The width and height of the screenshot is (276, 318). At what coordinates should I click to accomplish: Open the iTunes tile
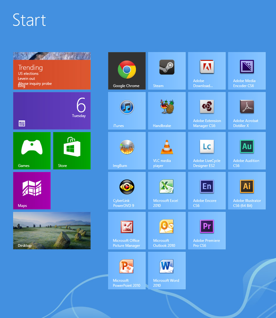pyautogui.click(x=127, y=111)
